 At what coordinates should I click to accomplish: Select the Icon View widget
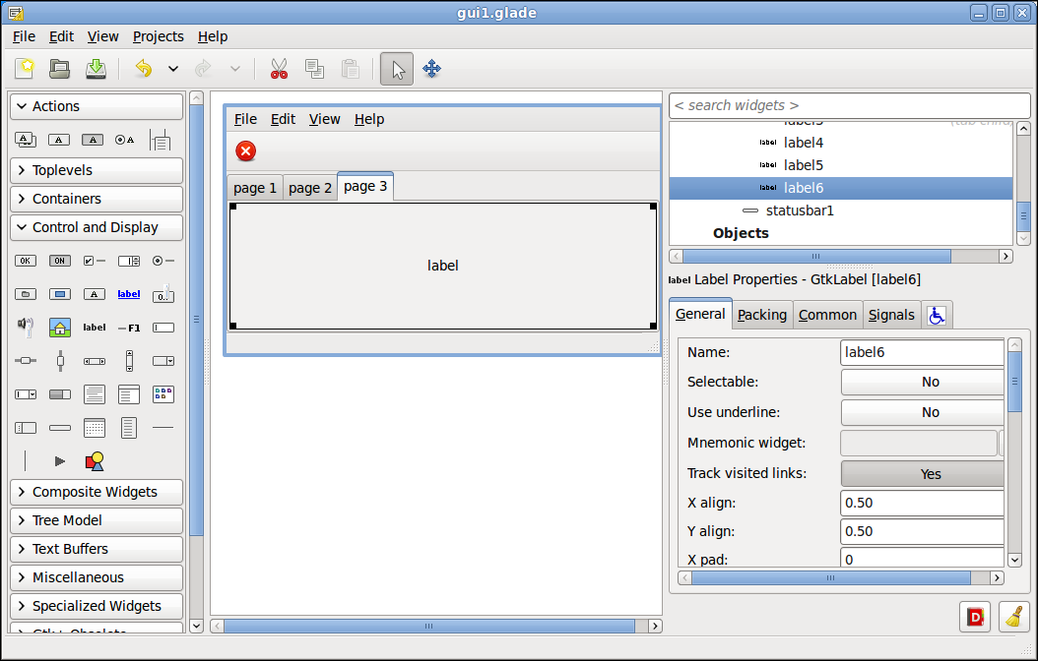162,394
